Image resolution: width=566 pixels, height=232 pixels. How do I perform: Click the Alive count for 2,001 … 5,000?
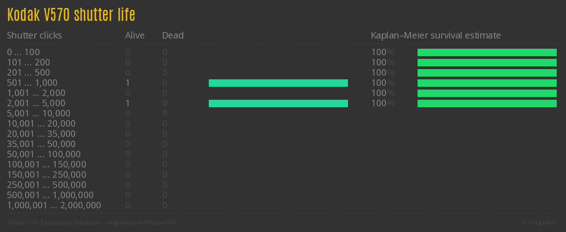(128, 103)
